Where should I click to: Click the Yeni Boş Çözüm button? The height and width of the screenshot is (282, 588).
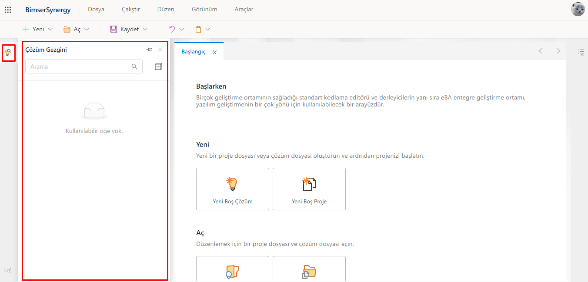(233, 189)
